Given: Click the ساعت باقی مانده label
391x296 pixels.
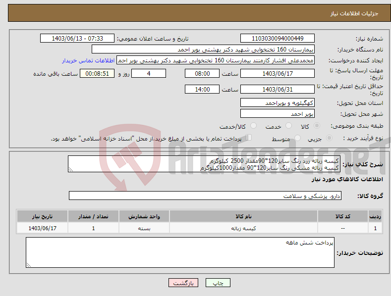Looking at the screenshot, I should click(56, 74).
